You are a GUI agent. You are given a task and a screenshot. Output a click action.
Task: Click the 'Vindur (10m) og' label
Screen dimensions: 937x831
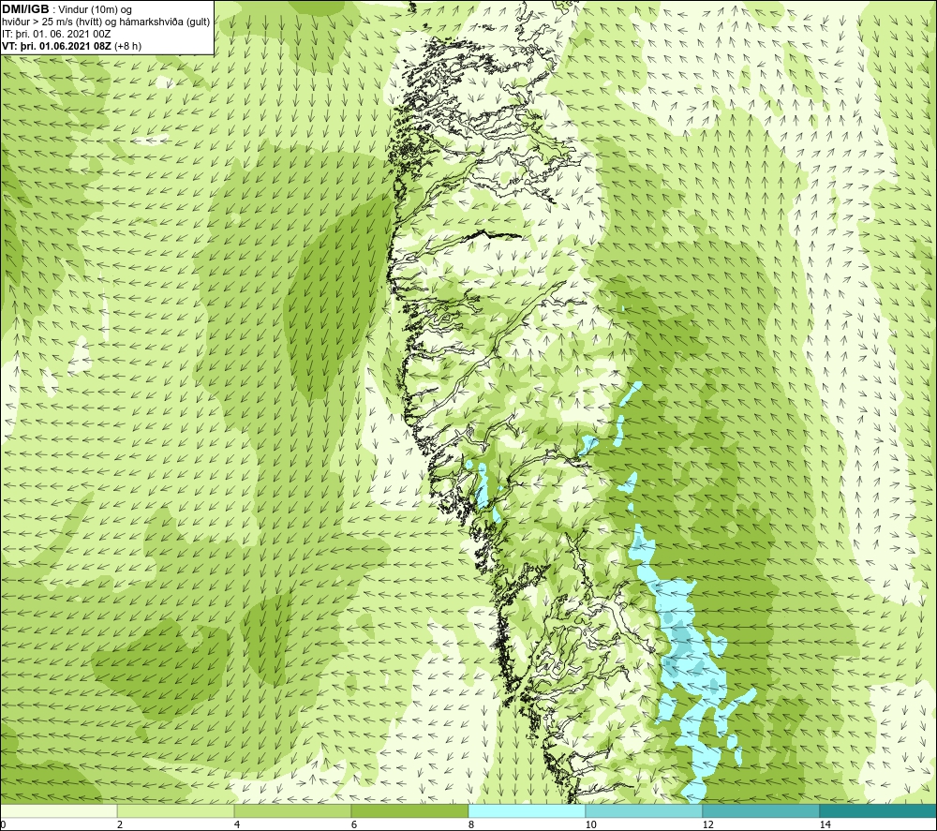[96, 10]
